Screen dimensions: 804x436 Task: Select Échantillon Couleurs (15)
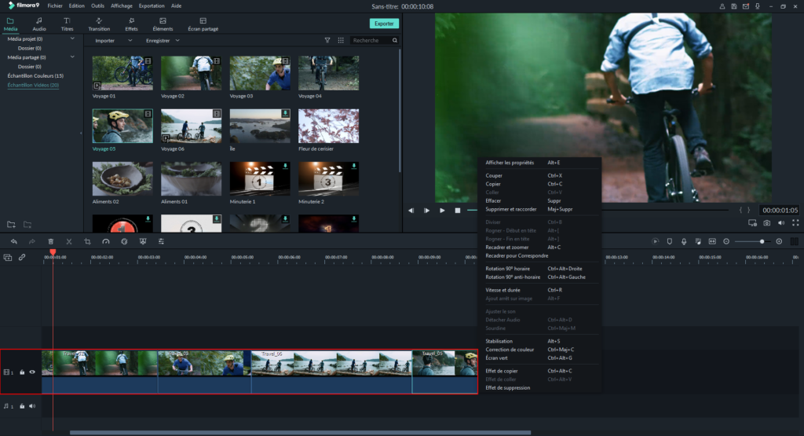click(35, 76)
